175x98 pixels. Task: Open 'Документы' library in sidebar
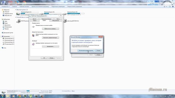coord(7,25)
